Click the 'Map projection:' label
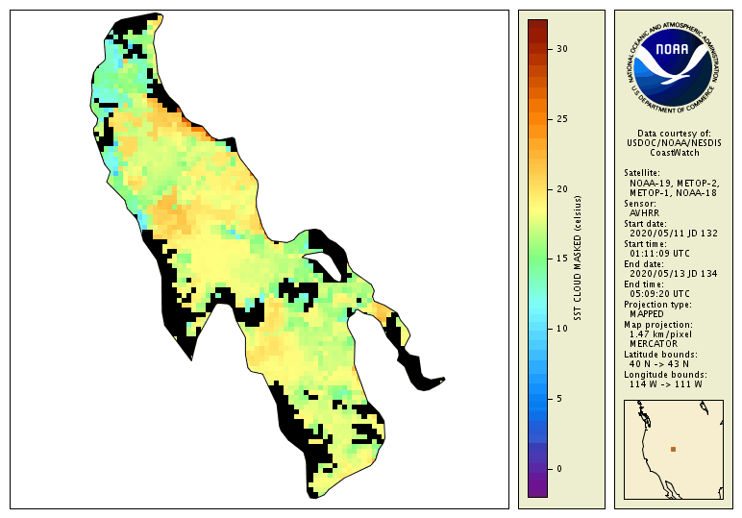This screenshot has width=742, height=518. (658, 325)
